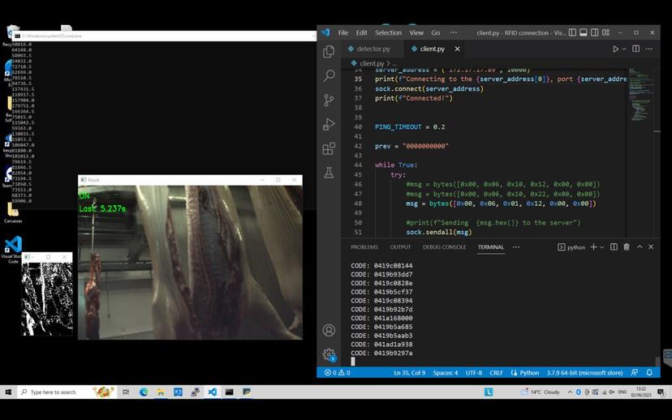Open the Source Control view
The image size is (672, 420).
tap(329, 101)
